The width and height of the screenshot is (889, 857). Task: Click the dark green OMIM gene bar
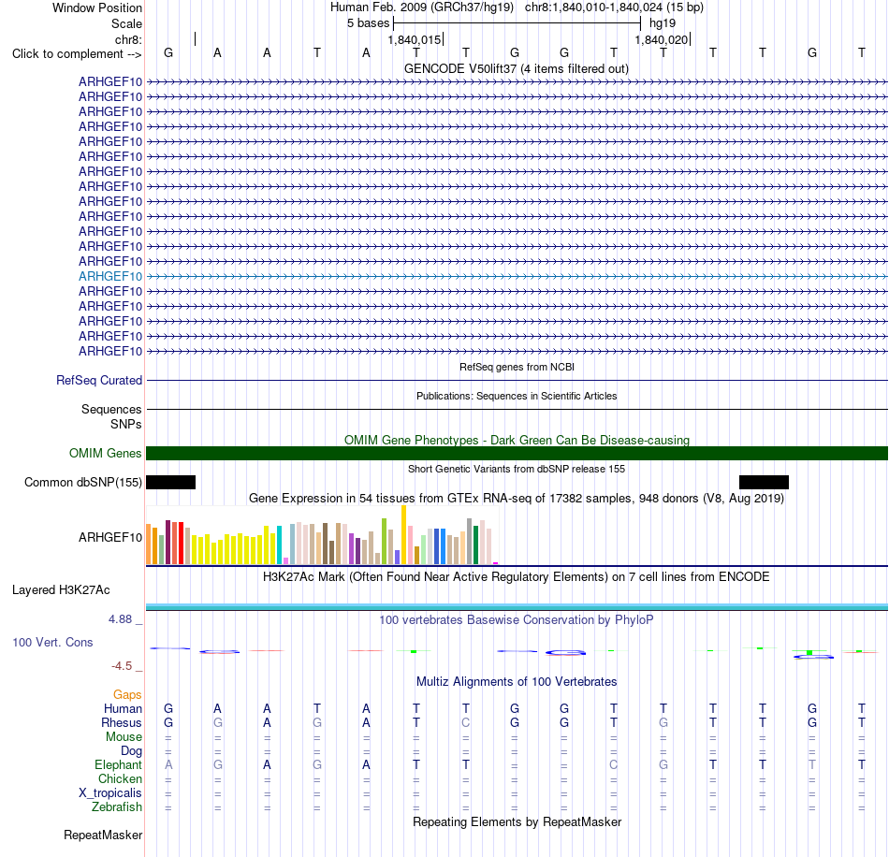[517, 453]
